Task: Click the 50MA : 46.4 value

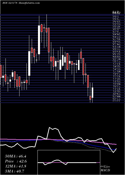Action: (x=15, y=156)
